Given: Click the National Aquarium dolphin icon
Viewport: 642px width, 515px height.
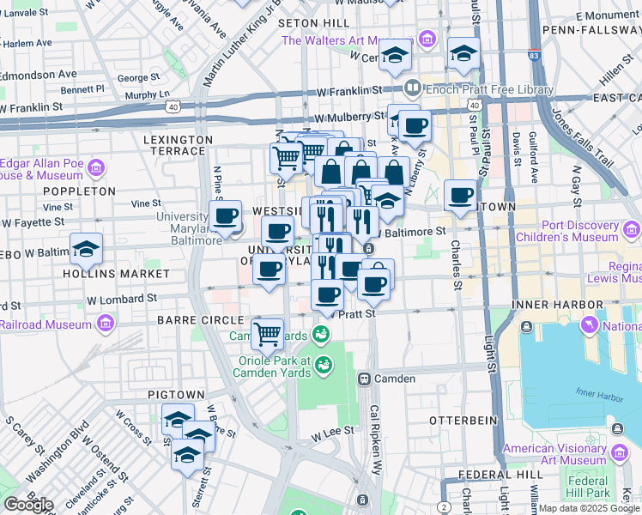Looking at the screenshot, I should pyautogui.click(x=590, y=324).
